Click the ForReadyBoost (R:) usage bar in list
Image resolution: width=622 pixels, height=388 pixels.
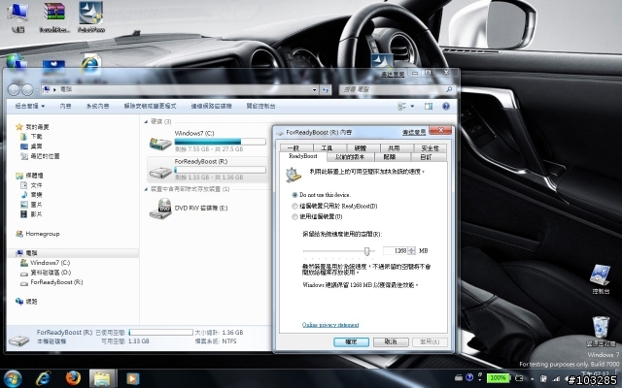click(x=221, y=170)
